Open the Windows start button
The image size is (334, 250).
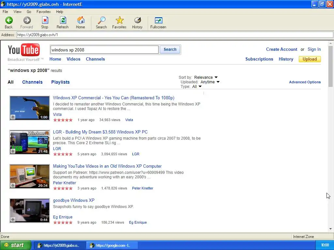pos(15,245)
